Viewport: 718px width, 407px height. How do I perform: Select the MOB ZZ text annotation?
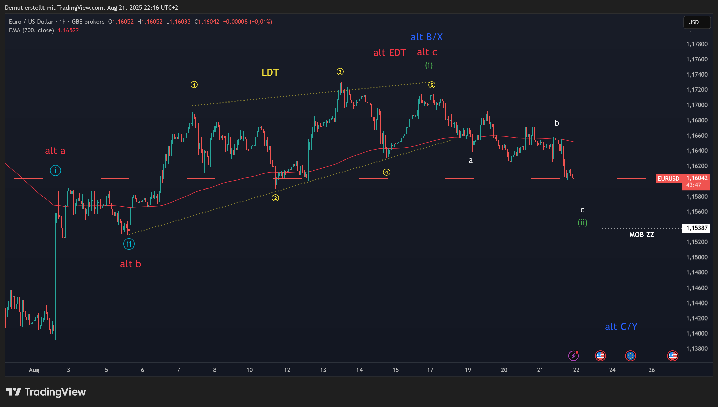tap(641, 235)
